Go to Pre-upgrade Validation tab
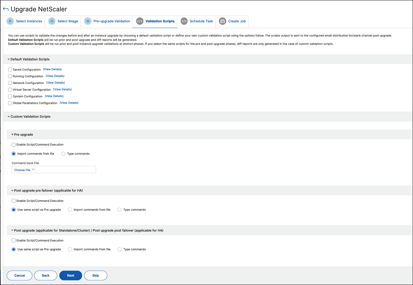Screen dimensions: 413x285 [x=107, y=21]
